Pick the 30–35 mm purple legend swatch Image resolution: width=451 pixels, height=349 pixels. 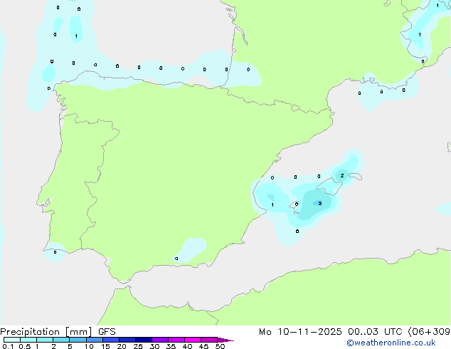[160, 340]
